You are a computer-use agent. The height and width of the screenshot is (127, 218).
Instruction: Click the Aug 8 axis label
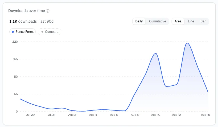pos(135,115)
